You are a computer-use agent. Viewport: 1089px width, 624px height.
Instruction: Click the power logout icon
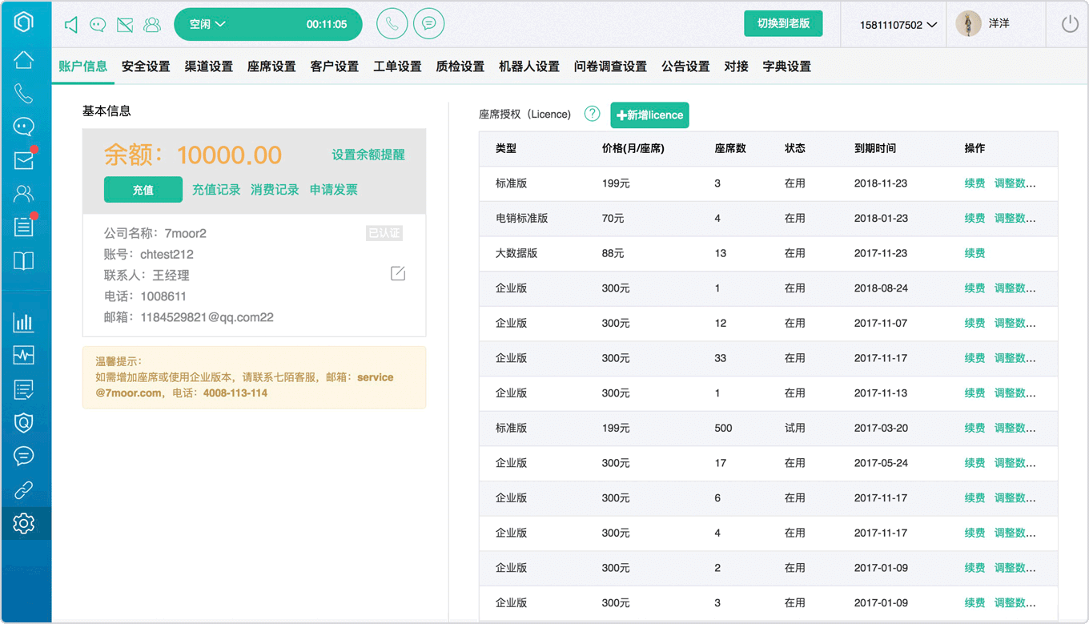tap(1070, 24)
